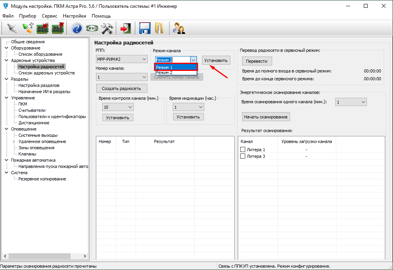Click the tree scrollbar left arrow
Image resolution: width=393 pixels, height=270 pixels.
[5, 256]
